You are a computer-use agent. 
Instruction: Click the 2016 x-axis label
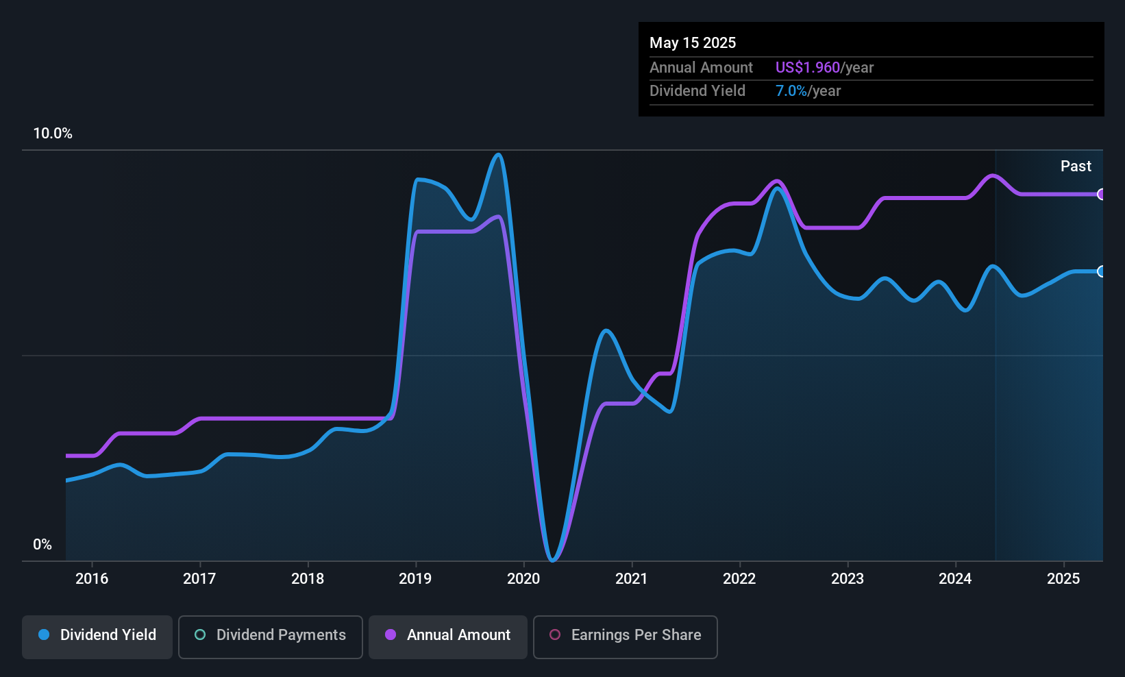(92, 579)
